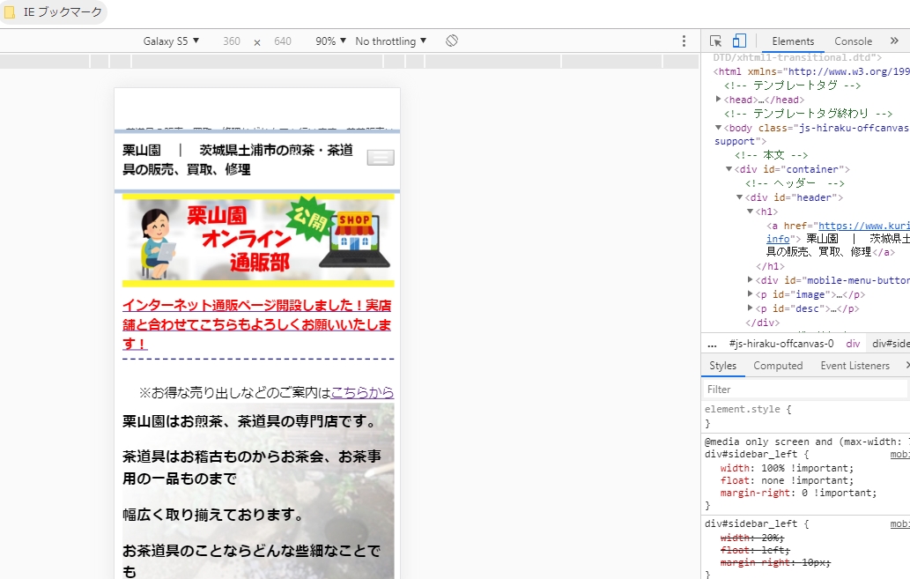
Task: Expand the head element node
Action: [719, 100]
